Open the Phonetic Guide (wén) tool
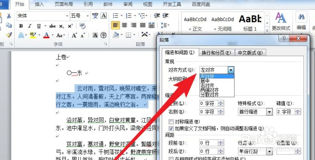This screenshot has width=315, height=160. tap(95, 15)
